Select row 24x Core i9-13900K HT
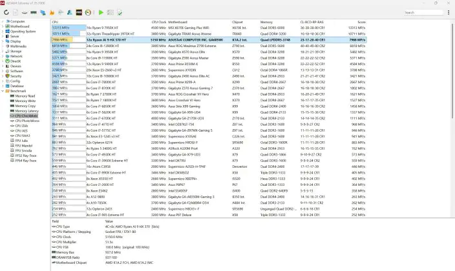This screenshot has height=271, width=455. click(x=209, y=46)
